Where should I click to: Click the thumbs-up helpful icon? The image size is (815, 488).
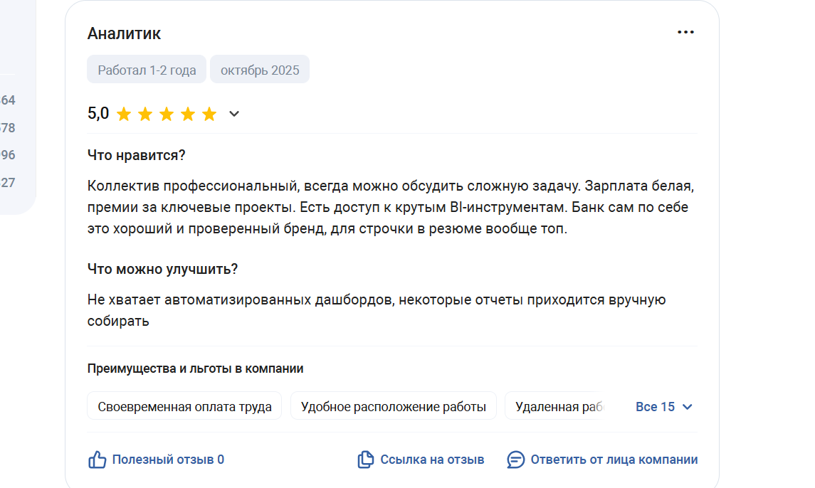(x=98, y=460)
